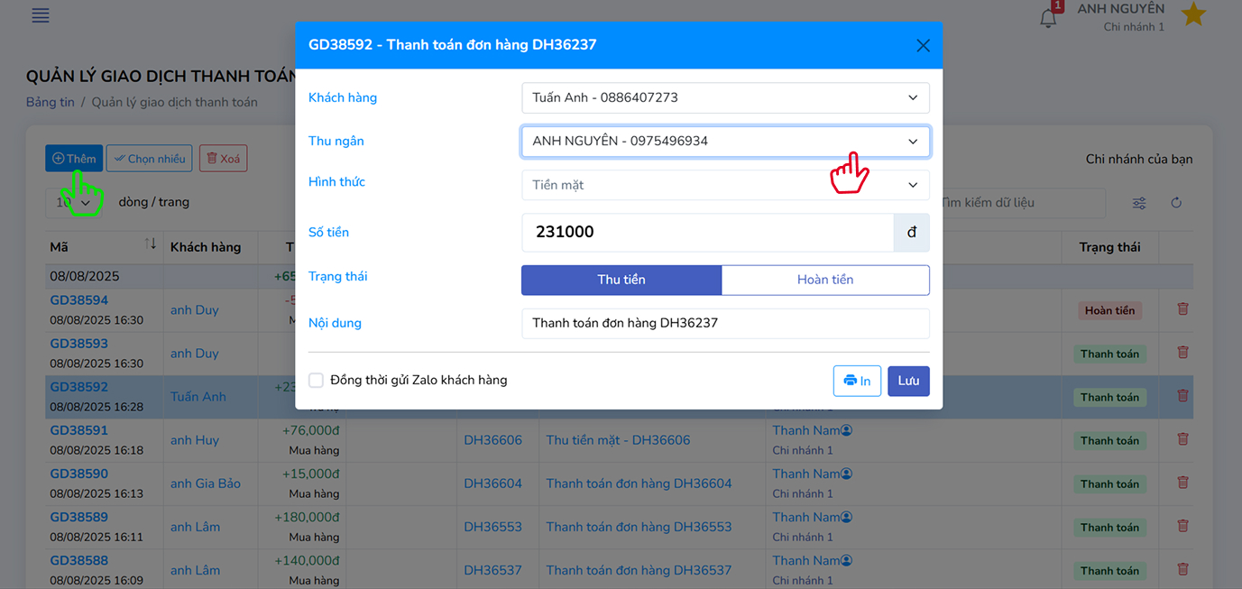Click the In print button

[x=856, y=381]
